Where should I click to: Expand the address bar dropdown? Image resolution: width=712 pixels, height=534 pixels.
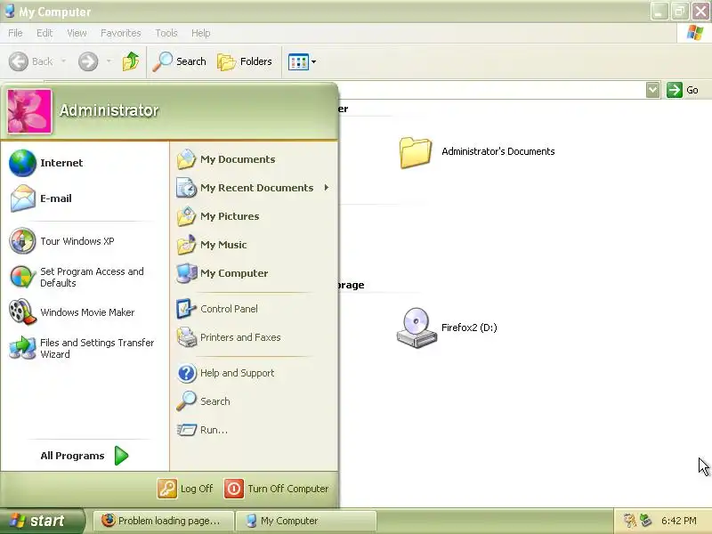click(652, 90)
